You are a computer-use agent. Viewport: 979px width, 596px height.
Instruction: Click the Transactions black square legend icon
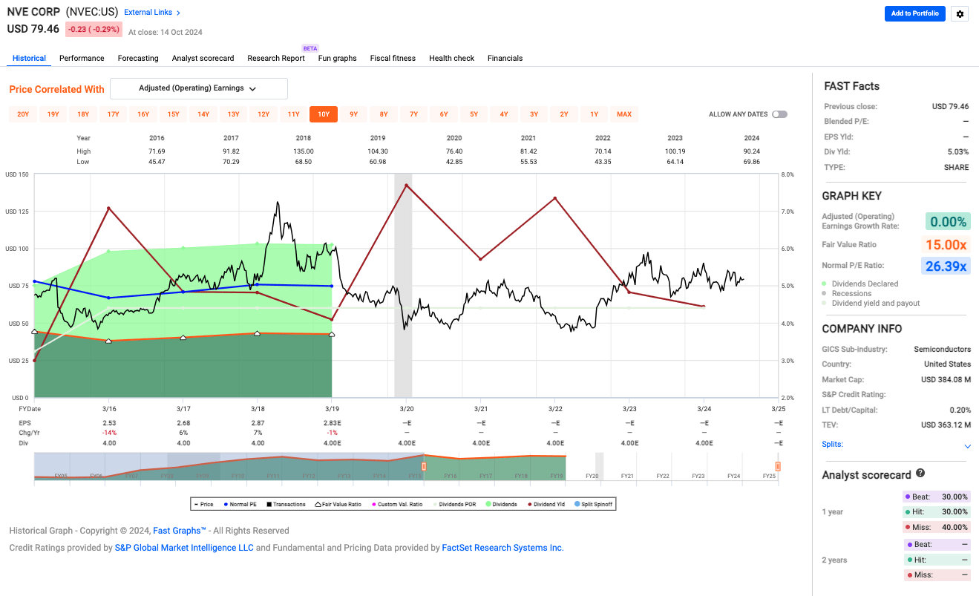[x=268, y=504]
